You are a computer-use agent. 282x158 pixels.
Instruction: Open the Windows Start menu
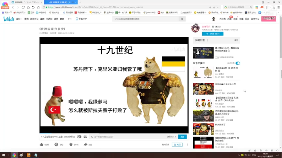(x=4, y=155)
